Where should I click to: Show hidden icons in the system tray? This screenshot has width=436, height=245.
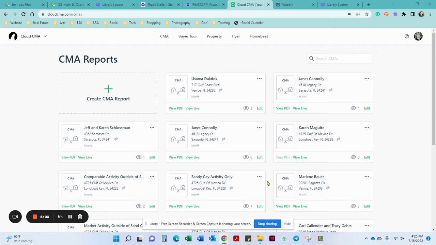366,239
